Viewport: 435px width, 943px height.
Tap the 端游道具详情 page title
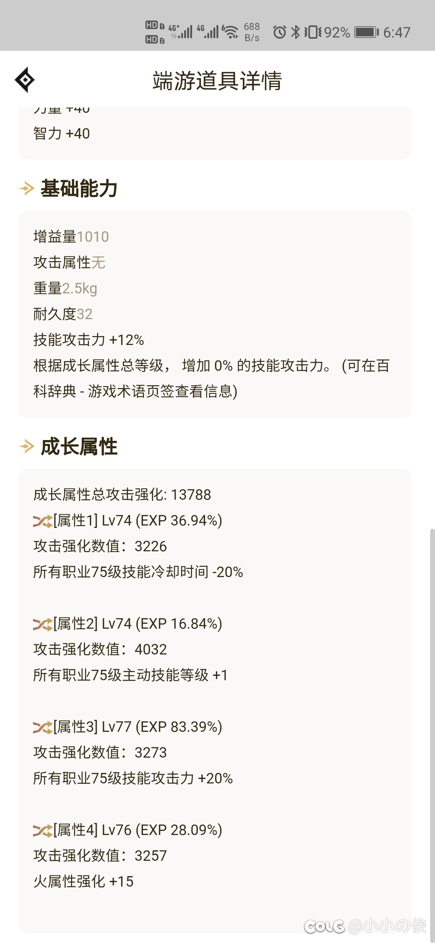coord(217,80)
